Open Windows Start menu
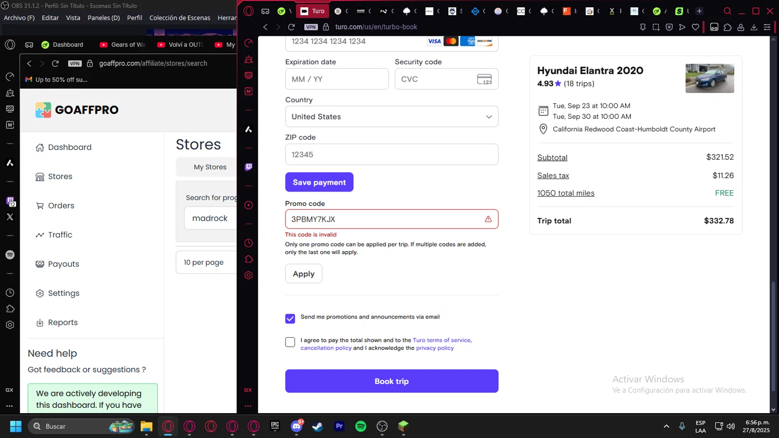The height and width of the screenshot is (438, 779). click(x=16, y=426)
